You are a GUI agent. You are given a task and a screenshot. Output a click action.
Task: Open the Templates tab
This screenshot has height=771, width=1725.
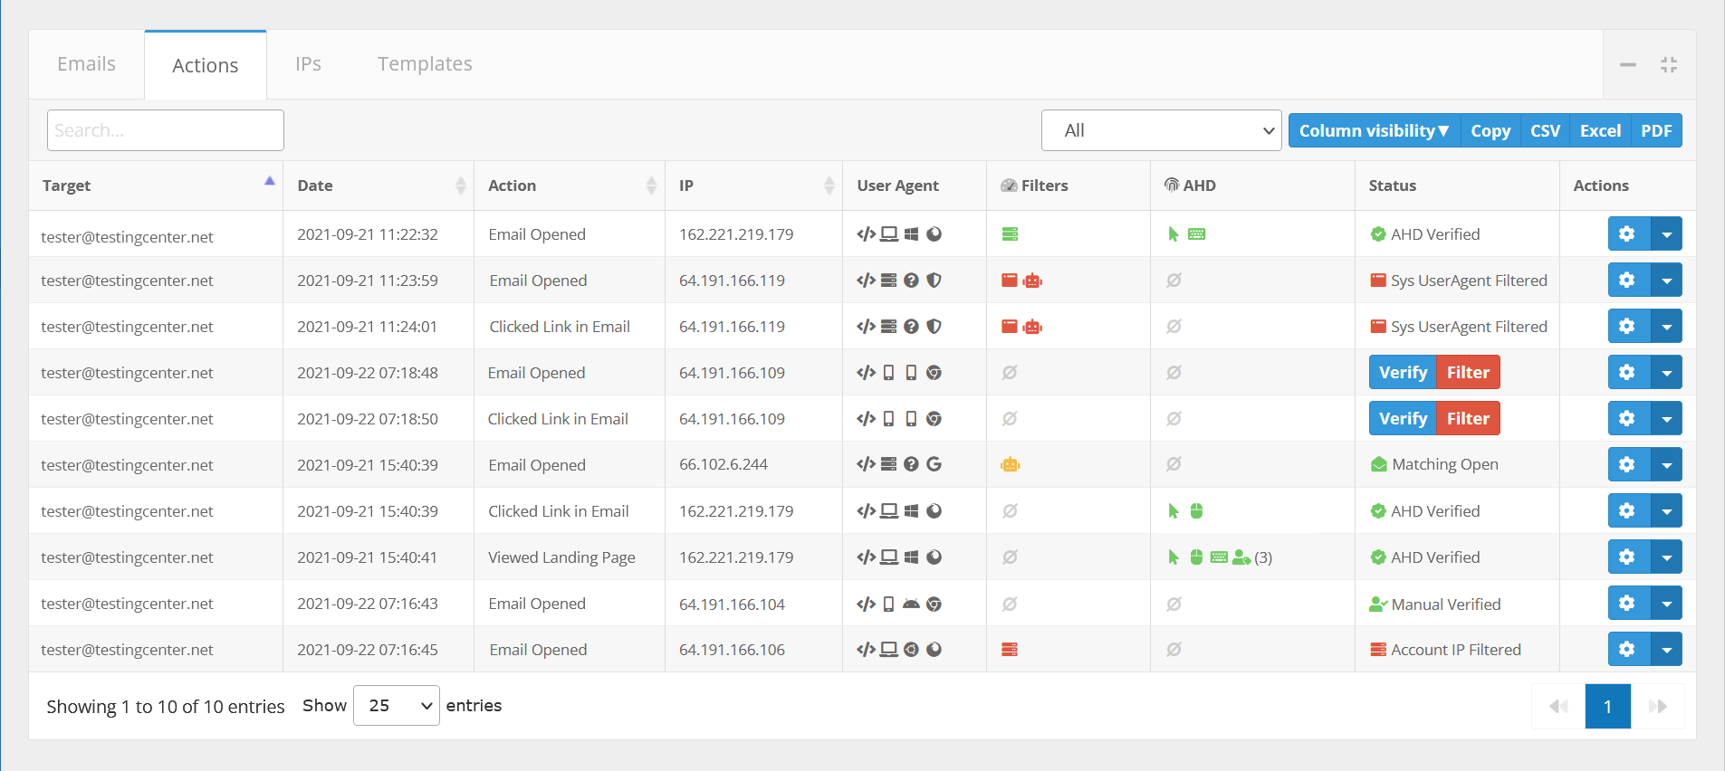[425, 64]
